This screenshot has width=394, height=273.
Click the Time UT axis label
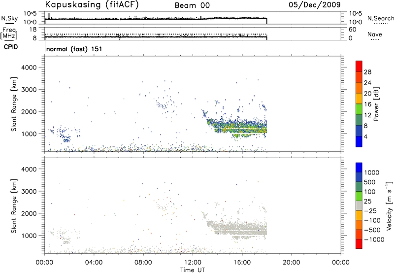[x=193, y=270]
